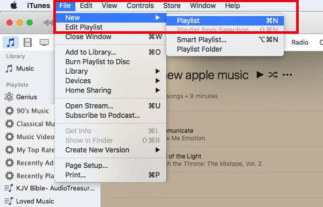The image size is (323, 207).
Task: Play the new apple music playlist
Action: (x=260, y=75)
